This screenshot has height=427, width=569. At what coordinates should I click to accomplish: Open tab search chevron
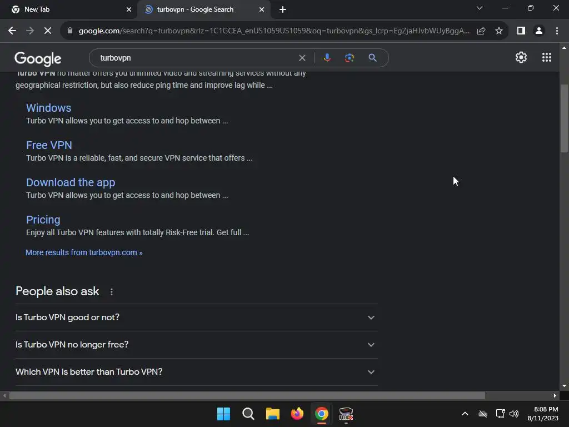480,8
